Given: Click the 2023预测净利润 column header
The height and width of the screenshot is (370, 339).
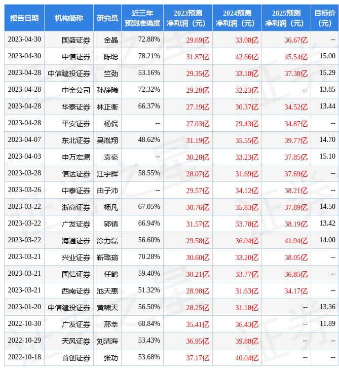Looking at the screenshot, I should click(188, 18).
